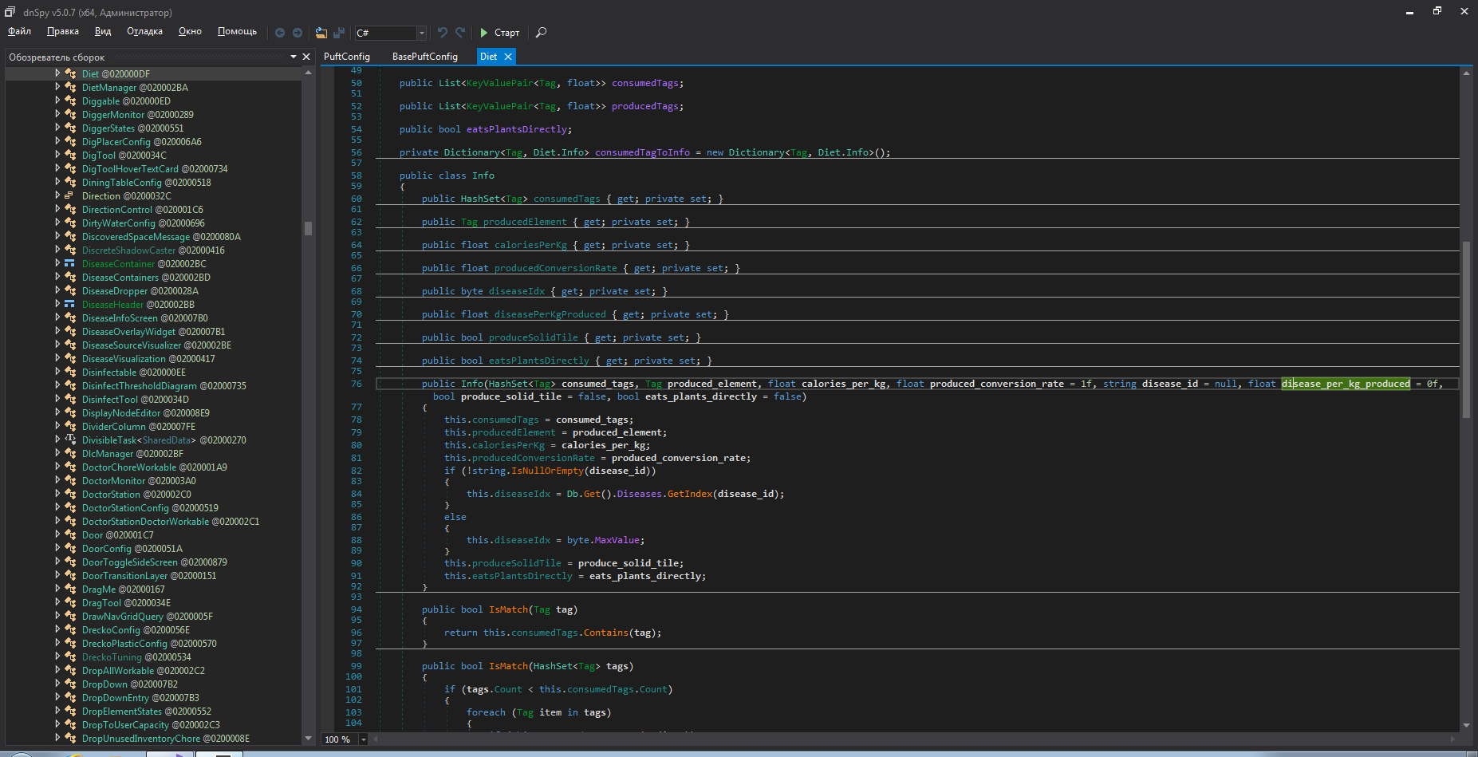Click the Save All toolbar icon
This screenshot has width=1478, height=757.
tap(339, 33)
